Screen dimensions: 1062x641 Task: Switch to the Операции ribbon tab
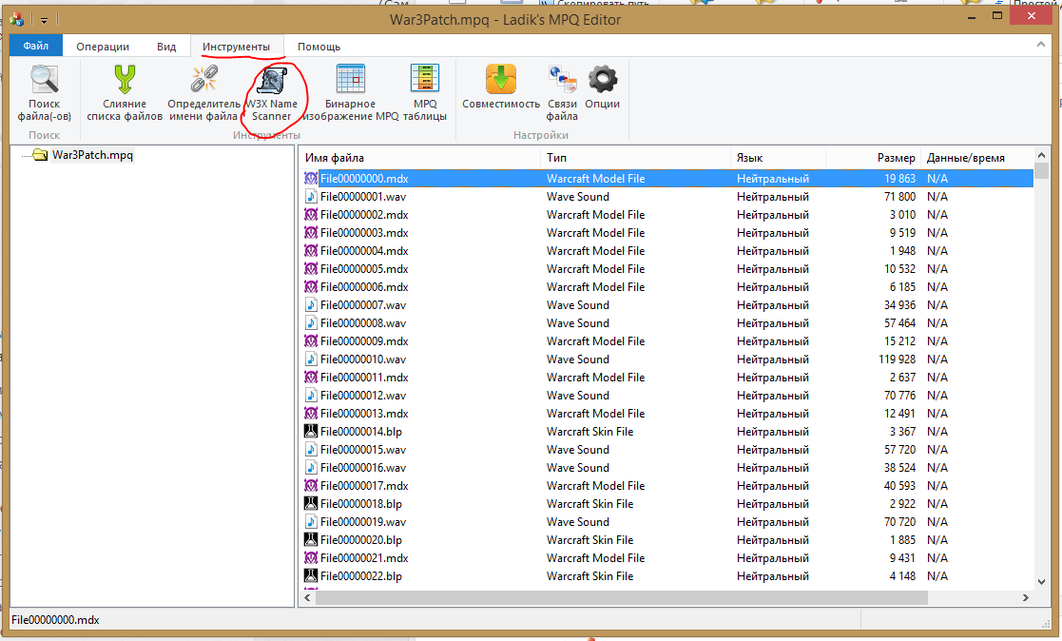103,46
